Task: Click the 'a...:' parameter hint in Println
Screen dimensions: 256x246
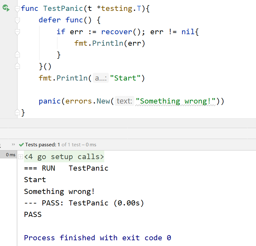Action: pyautogui.click(x=101, y=78)
